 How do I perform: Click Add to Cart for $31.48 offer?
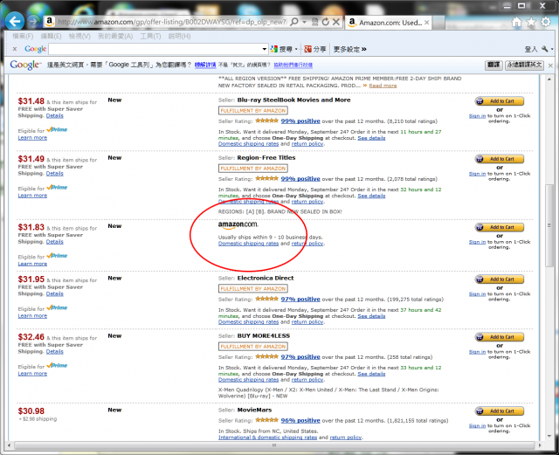click(x=499, y=101)
